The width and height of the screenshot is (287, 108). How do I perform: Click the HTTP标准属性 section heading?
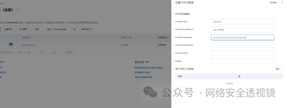[x=183, y=14]
